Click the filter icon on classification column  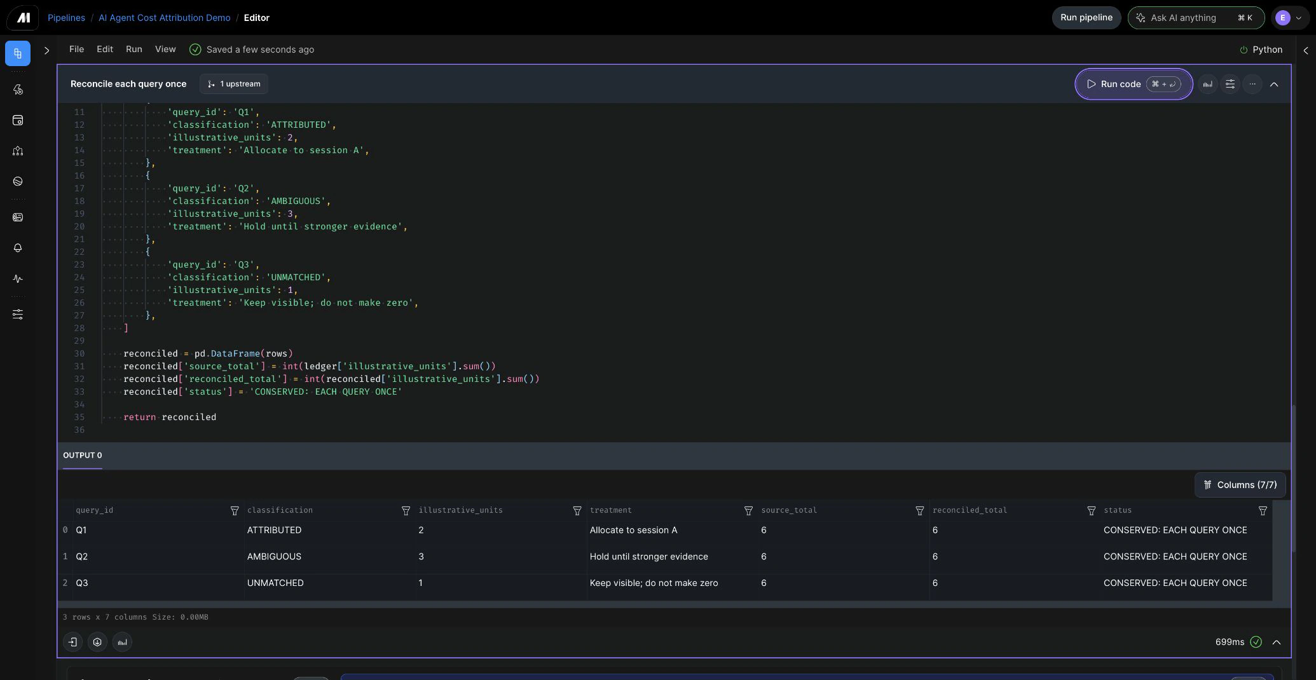point(406,511)
